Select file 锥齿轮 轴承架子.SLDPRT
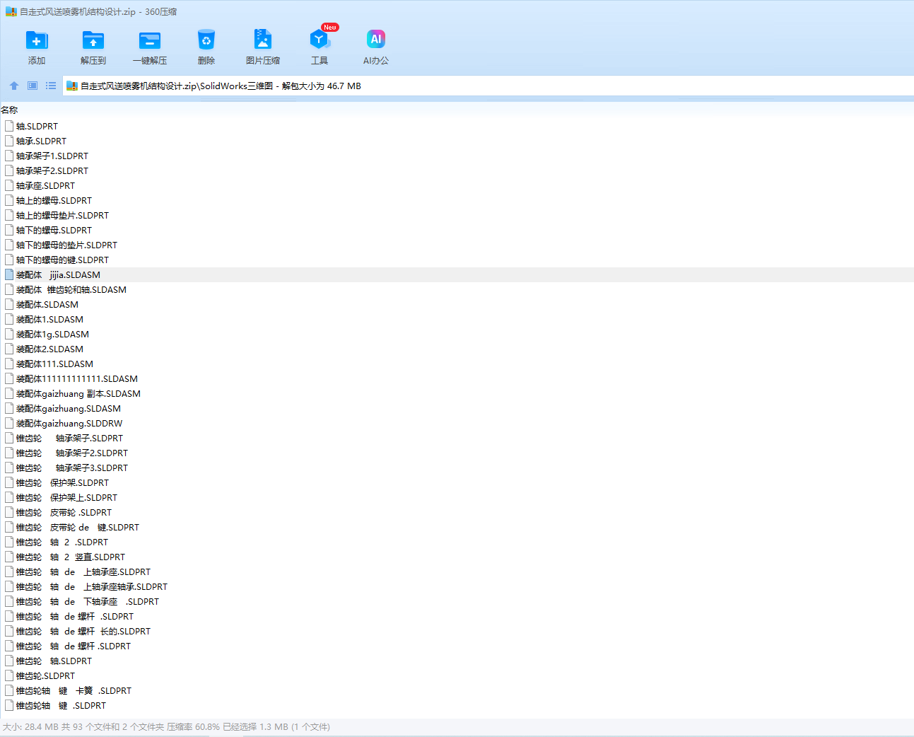The height and width of the screenshot is (737, 914). click(69, 438)
